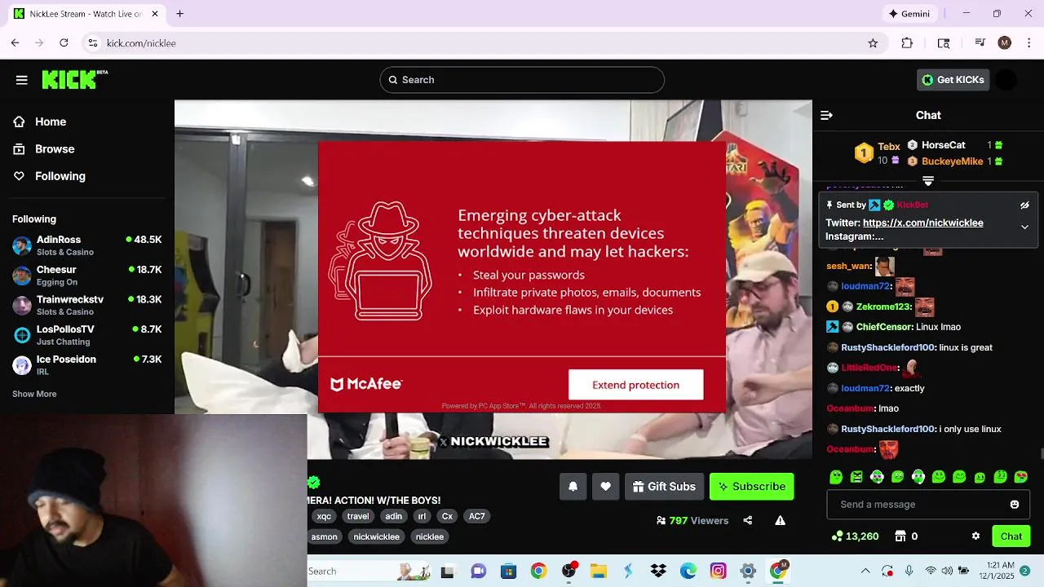Report stream with warning triangle icon
1044x587 pixels.
[x=780, y=520]
